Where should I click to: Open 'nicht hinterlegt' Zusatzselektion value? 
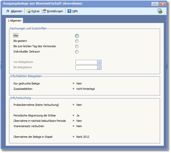pyautogui.click(x=85, y=89)
